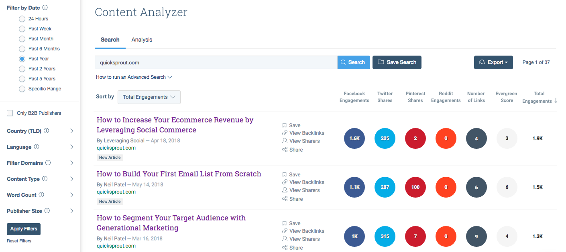This screenshot has width=566, height=252.
Task: Click the magnifier icon in the Search button
Action: [x=343, y=62]
